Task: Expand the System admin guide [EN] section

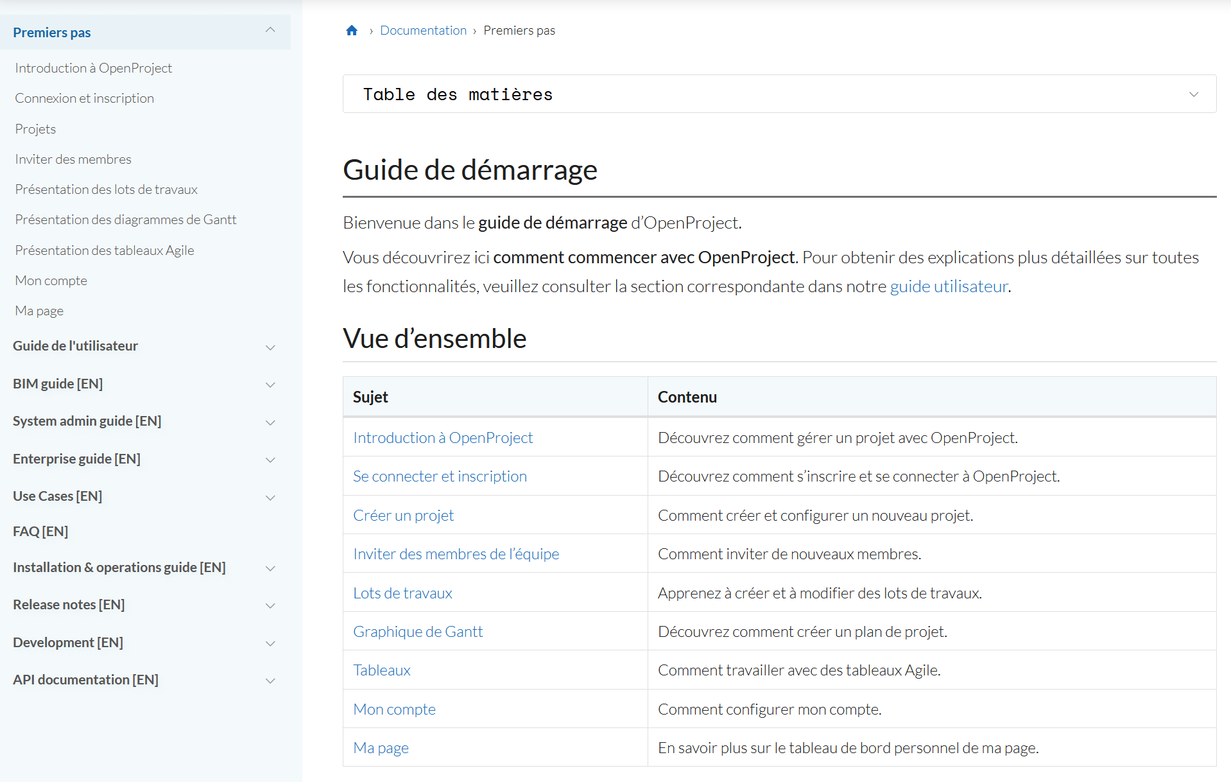Action: coord(270,422)
